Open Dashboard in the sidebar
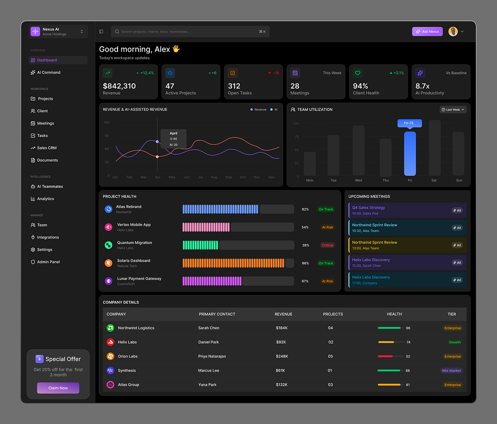 point(58,60)
